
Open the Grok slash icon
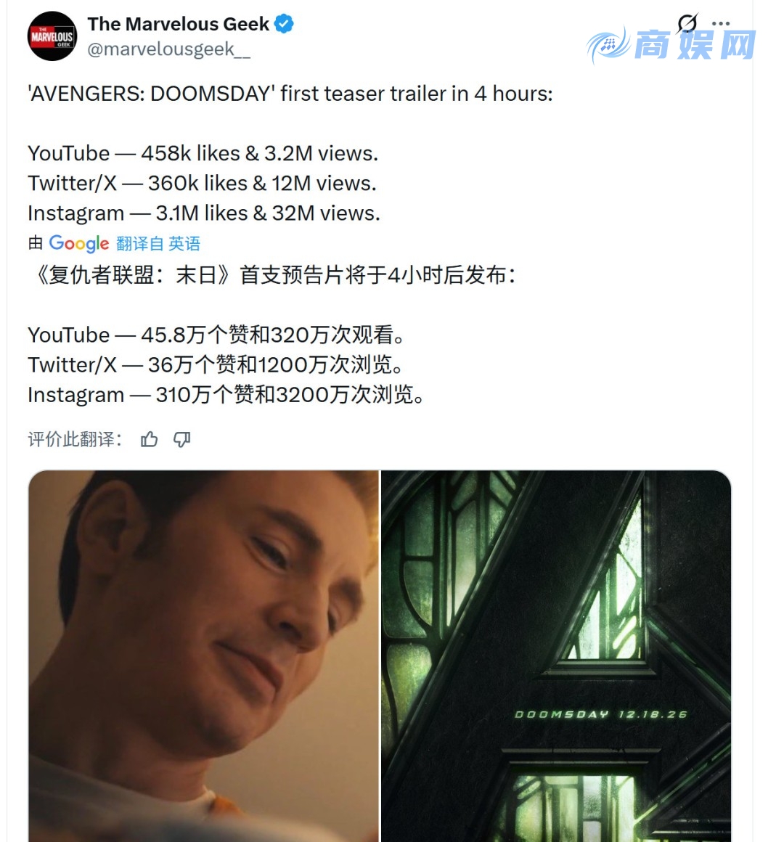(687, 24)
